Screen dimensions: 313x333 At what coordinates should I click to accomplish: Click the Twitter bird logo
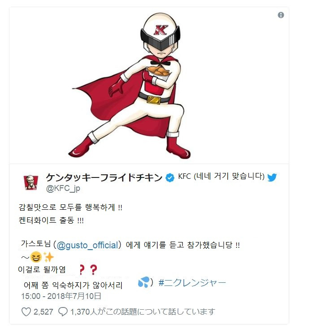[x=272, y=177]
